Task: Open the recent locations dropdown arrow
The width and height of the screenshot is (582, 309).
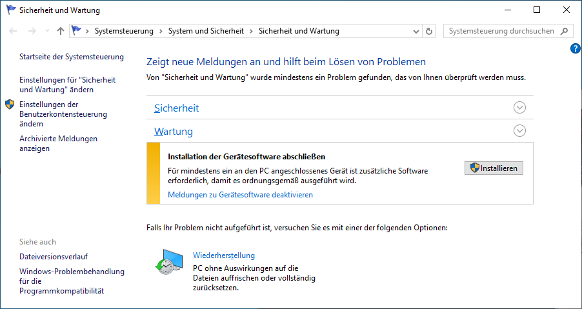Action: (x=47, y=31)
